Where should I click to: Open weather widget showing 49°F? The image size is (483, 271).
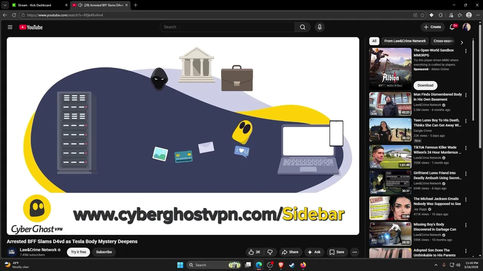[x=17, y=265]
